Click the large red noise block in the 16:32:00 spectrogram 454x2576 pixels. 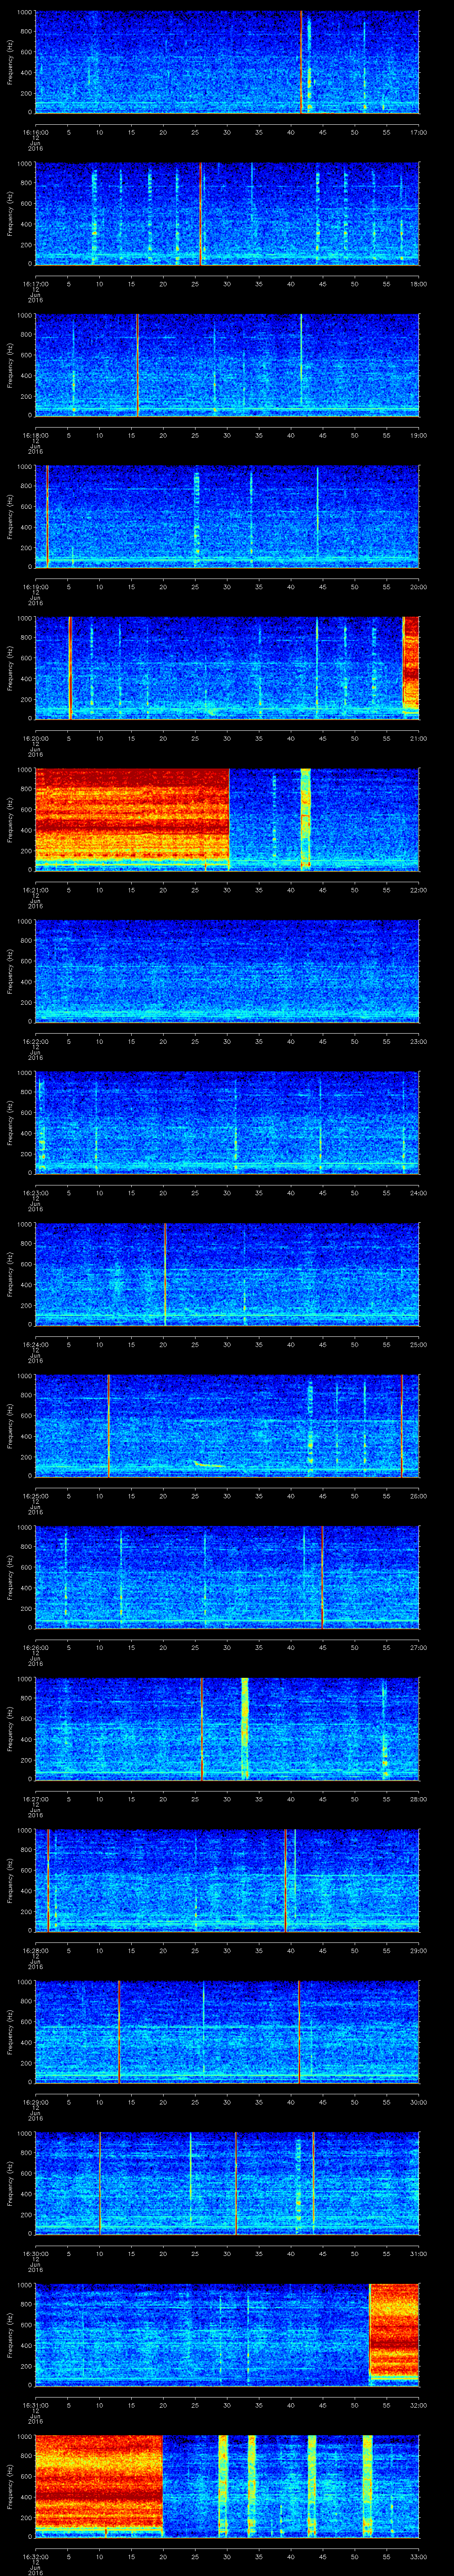coord(99,2485)
